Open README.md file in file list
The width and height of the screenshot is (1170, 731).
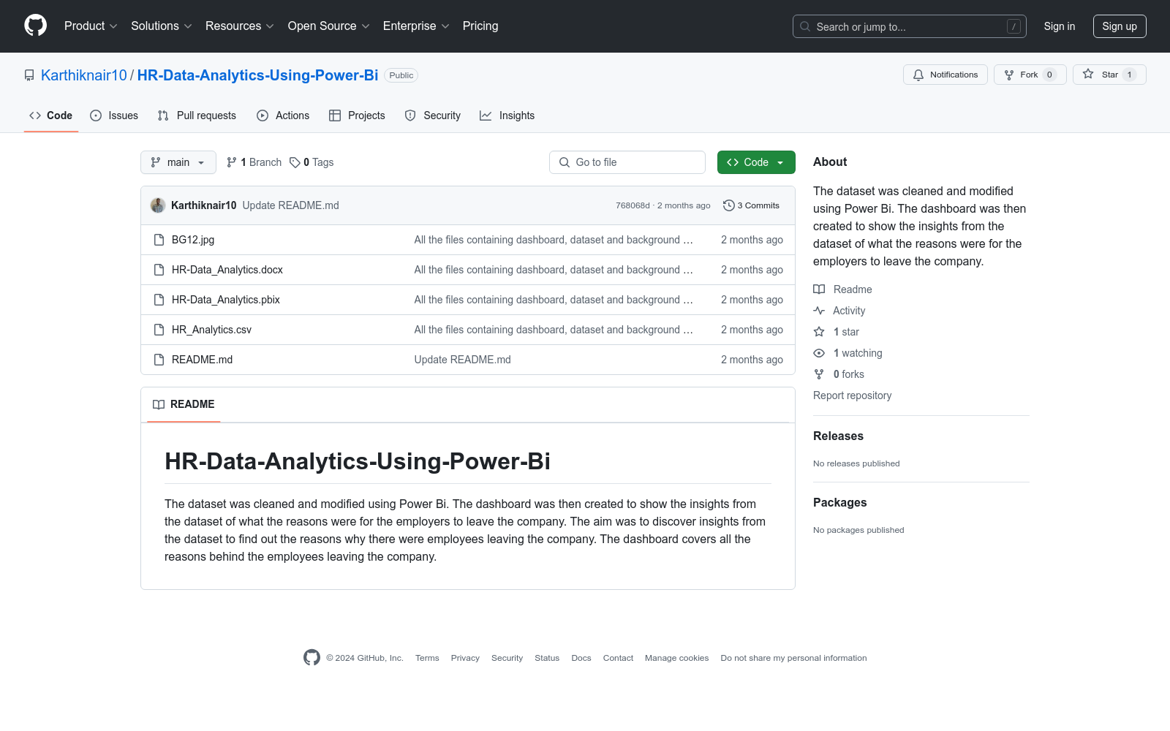pos(202,360)
